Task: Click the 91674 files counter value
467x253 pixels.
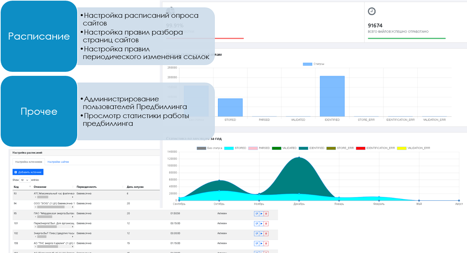Action: coord(375,26)
